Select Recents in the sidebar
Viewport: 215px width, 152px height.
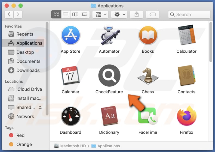(23, 34)
